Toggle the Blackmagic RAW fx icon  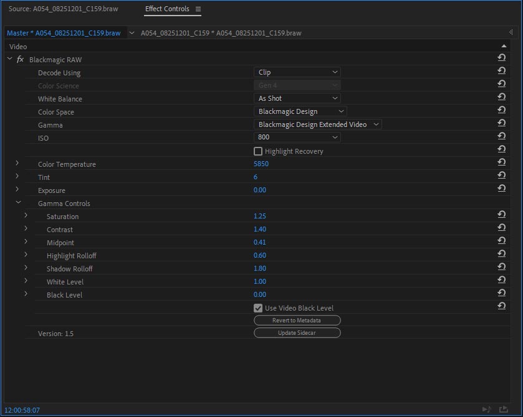point(21,59)
